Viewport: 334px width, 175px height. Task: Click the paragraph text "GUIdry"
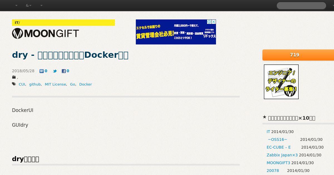pyautogui.click(x=20, y=125)
